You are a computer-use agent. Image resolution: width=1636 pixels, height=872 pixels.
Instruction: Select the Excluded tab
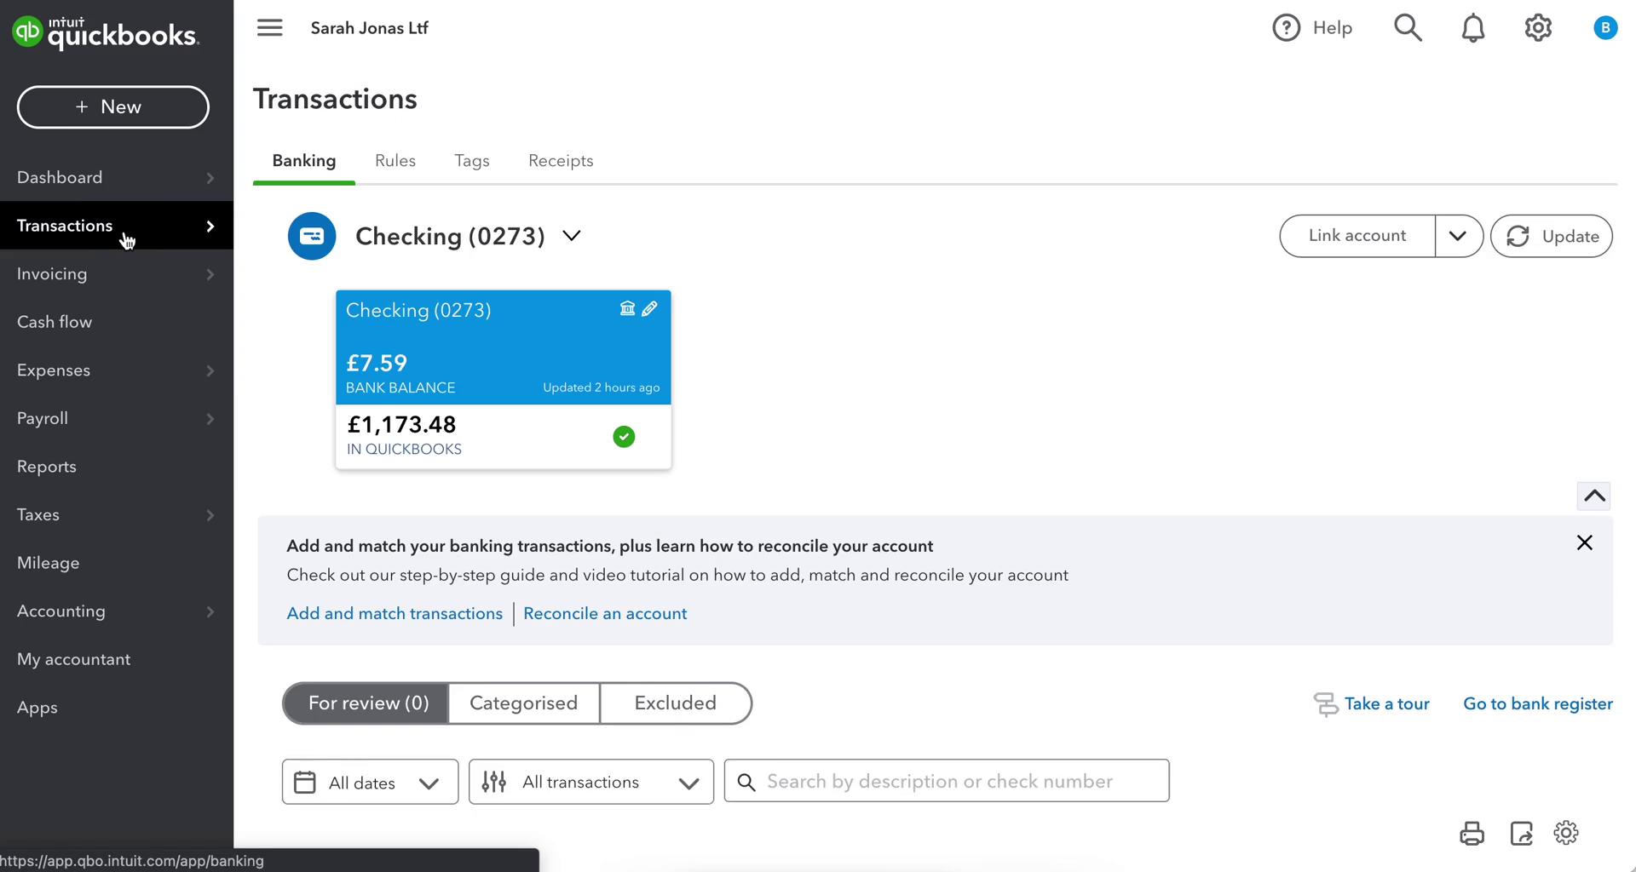click(x=676, y=703)
